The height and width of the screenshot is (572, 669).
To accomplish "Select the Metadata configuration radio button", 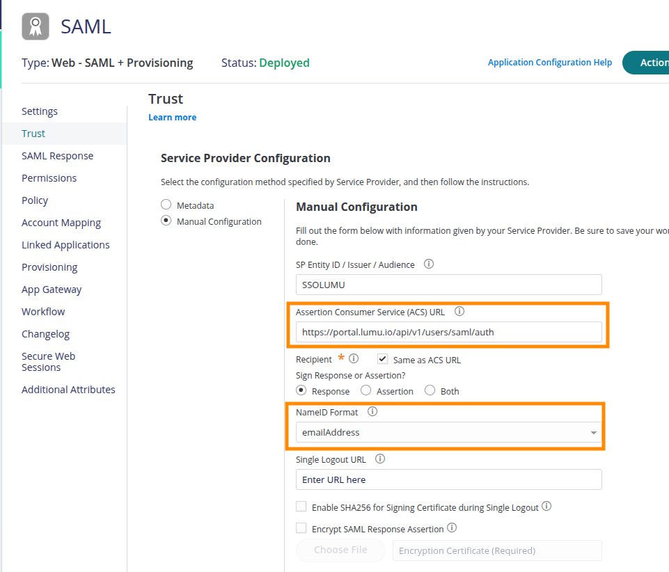I will click(166, 205).
